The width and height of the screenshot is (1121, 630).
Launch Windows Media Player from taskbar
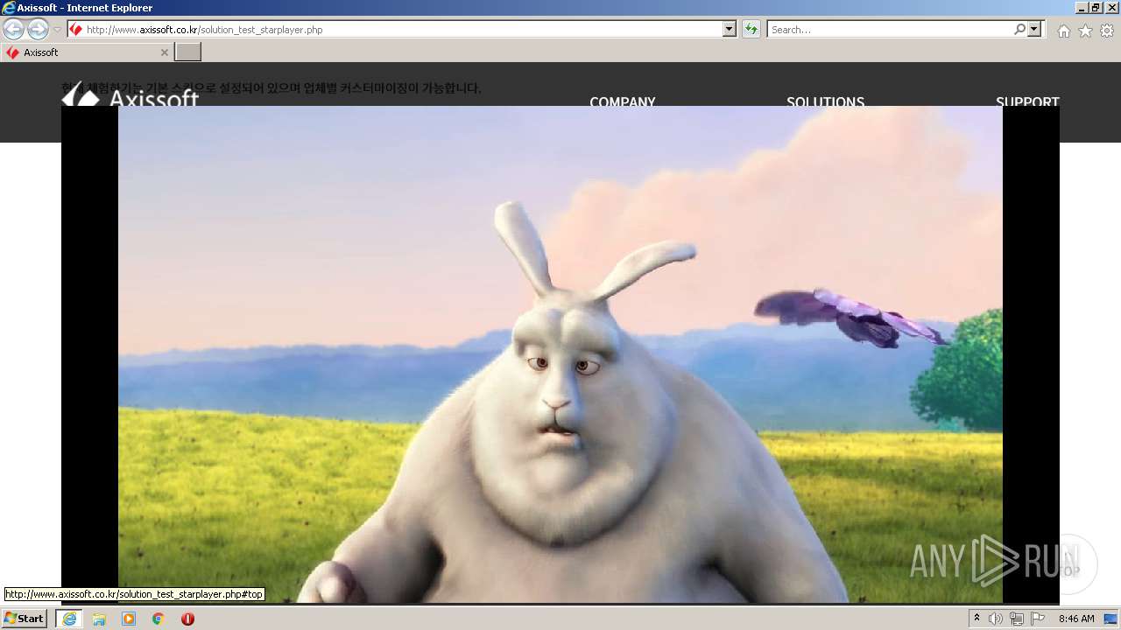[129, 619]
